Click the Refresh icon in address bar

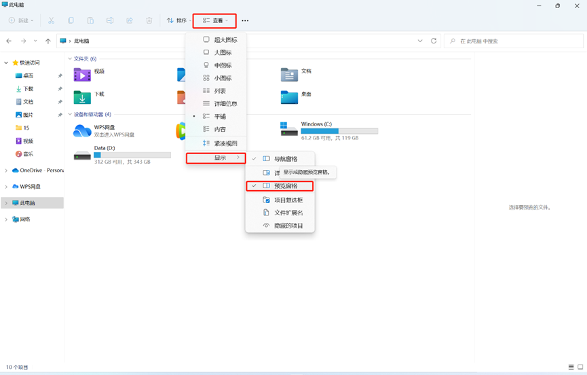(x=434, y=41)
